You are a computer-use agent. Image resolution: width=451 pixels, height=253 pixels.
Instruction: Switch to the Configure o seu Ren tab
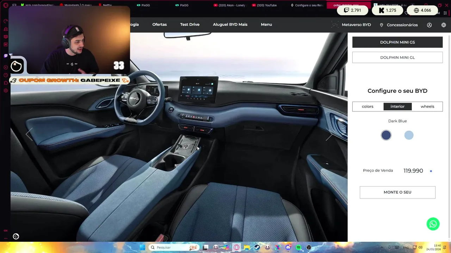point(307,5)
